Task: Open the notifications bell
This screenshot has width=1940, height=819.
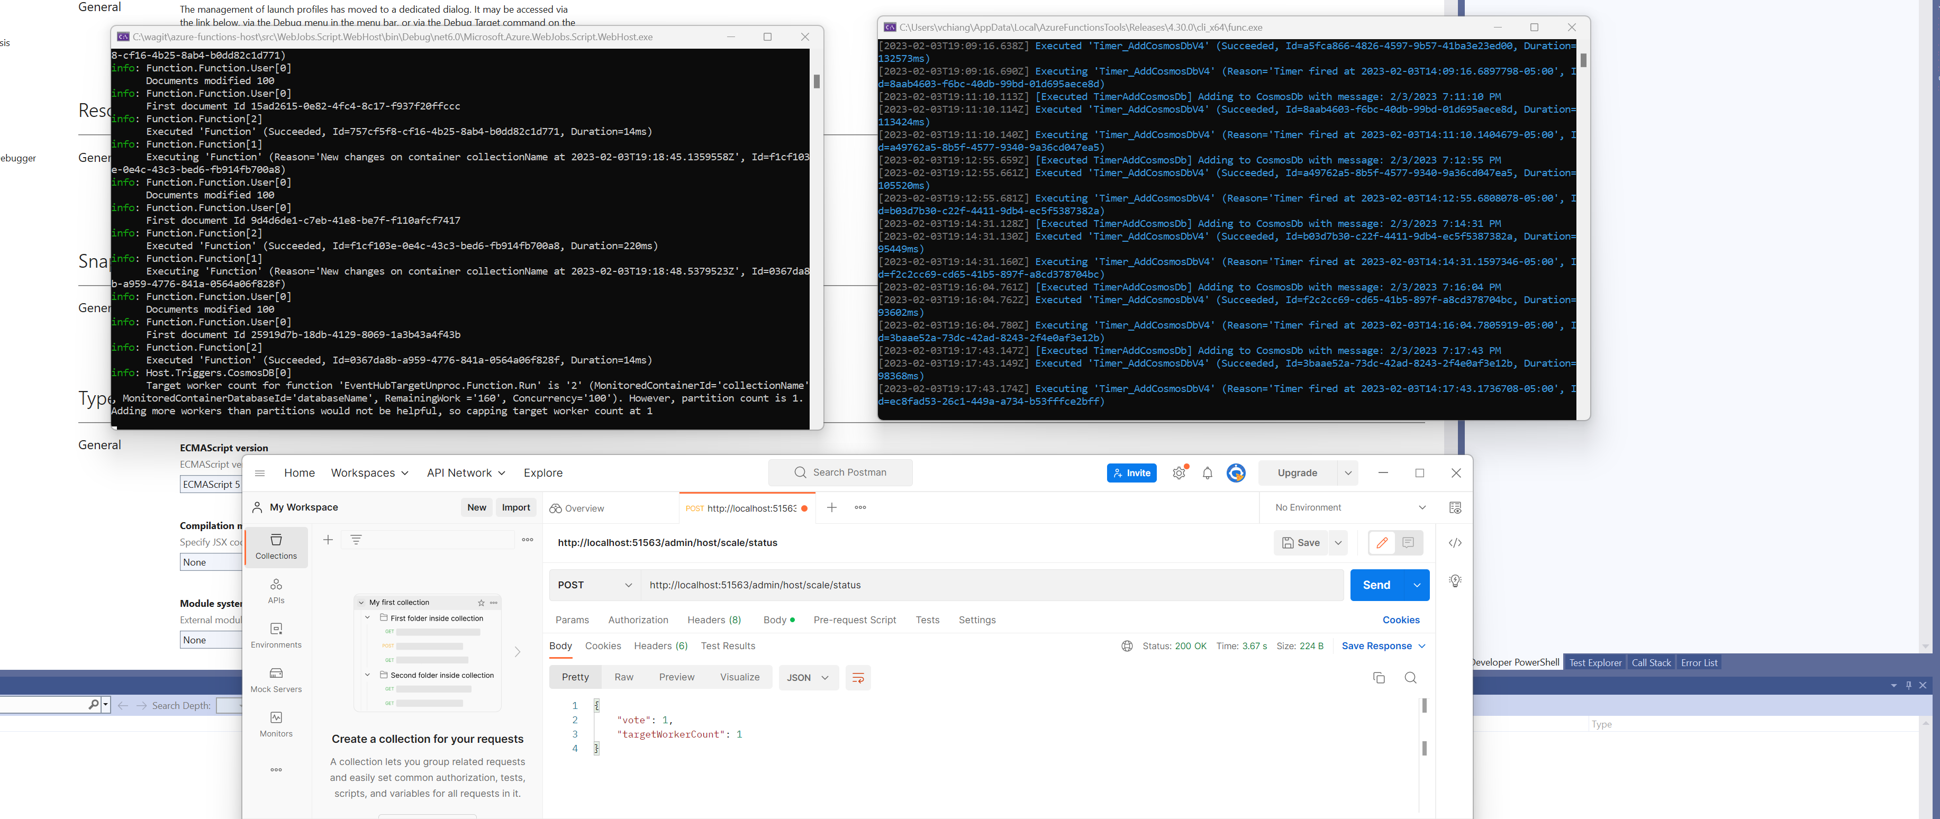Action: 1207,473
